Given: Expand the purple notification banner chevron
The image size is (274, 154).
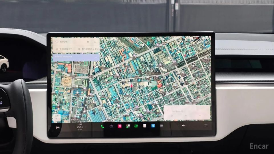Looking at the screenshot, I should (x=96, y=57).
